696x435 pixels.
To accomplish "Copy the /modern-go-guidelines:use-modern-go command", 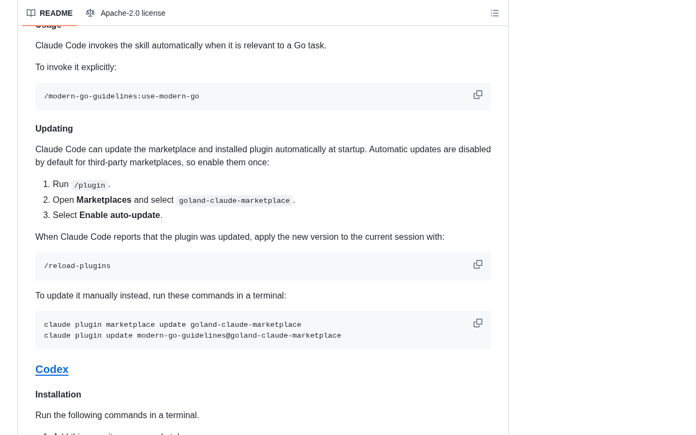I will [x=478, y=95].
